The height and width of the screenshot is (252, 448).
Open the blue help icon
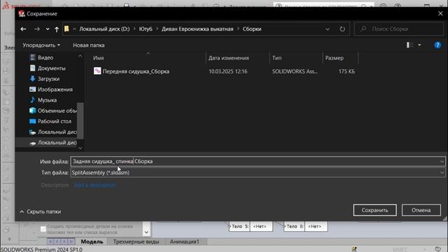[437, 45]
